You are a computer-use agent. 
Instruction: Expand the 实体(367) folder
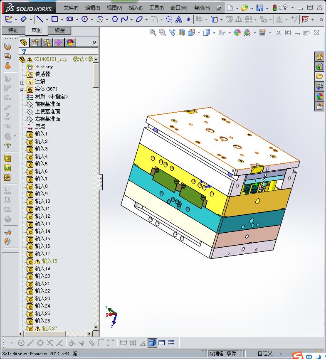(22, 90)
